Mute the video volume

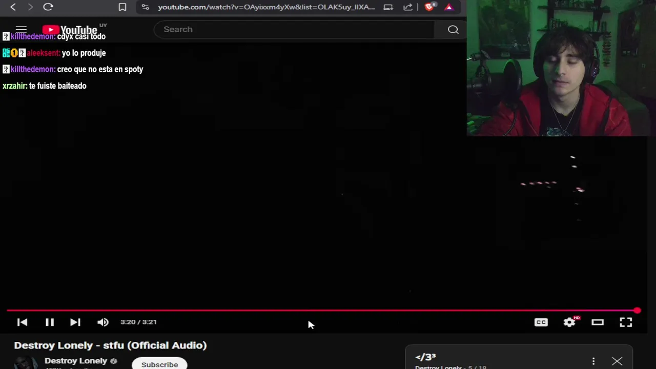[103, 322]
